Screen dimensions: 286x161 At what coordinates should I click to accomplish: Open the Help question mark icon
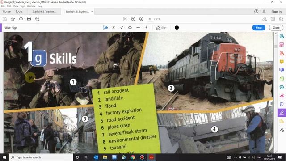(x=256, y=11)
